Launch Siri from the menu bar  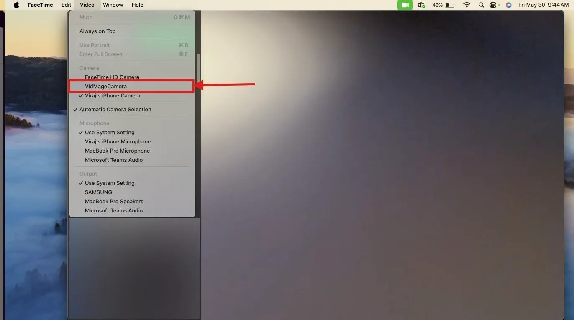click(508, 5)
